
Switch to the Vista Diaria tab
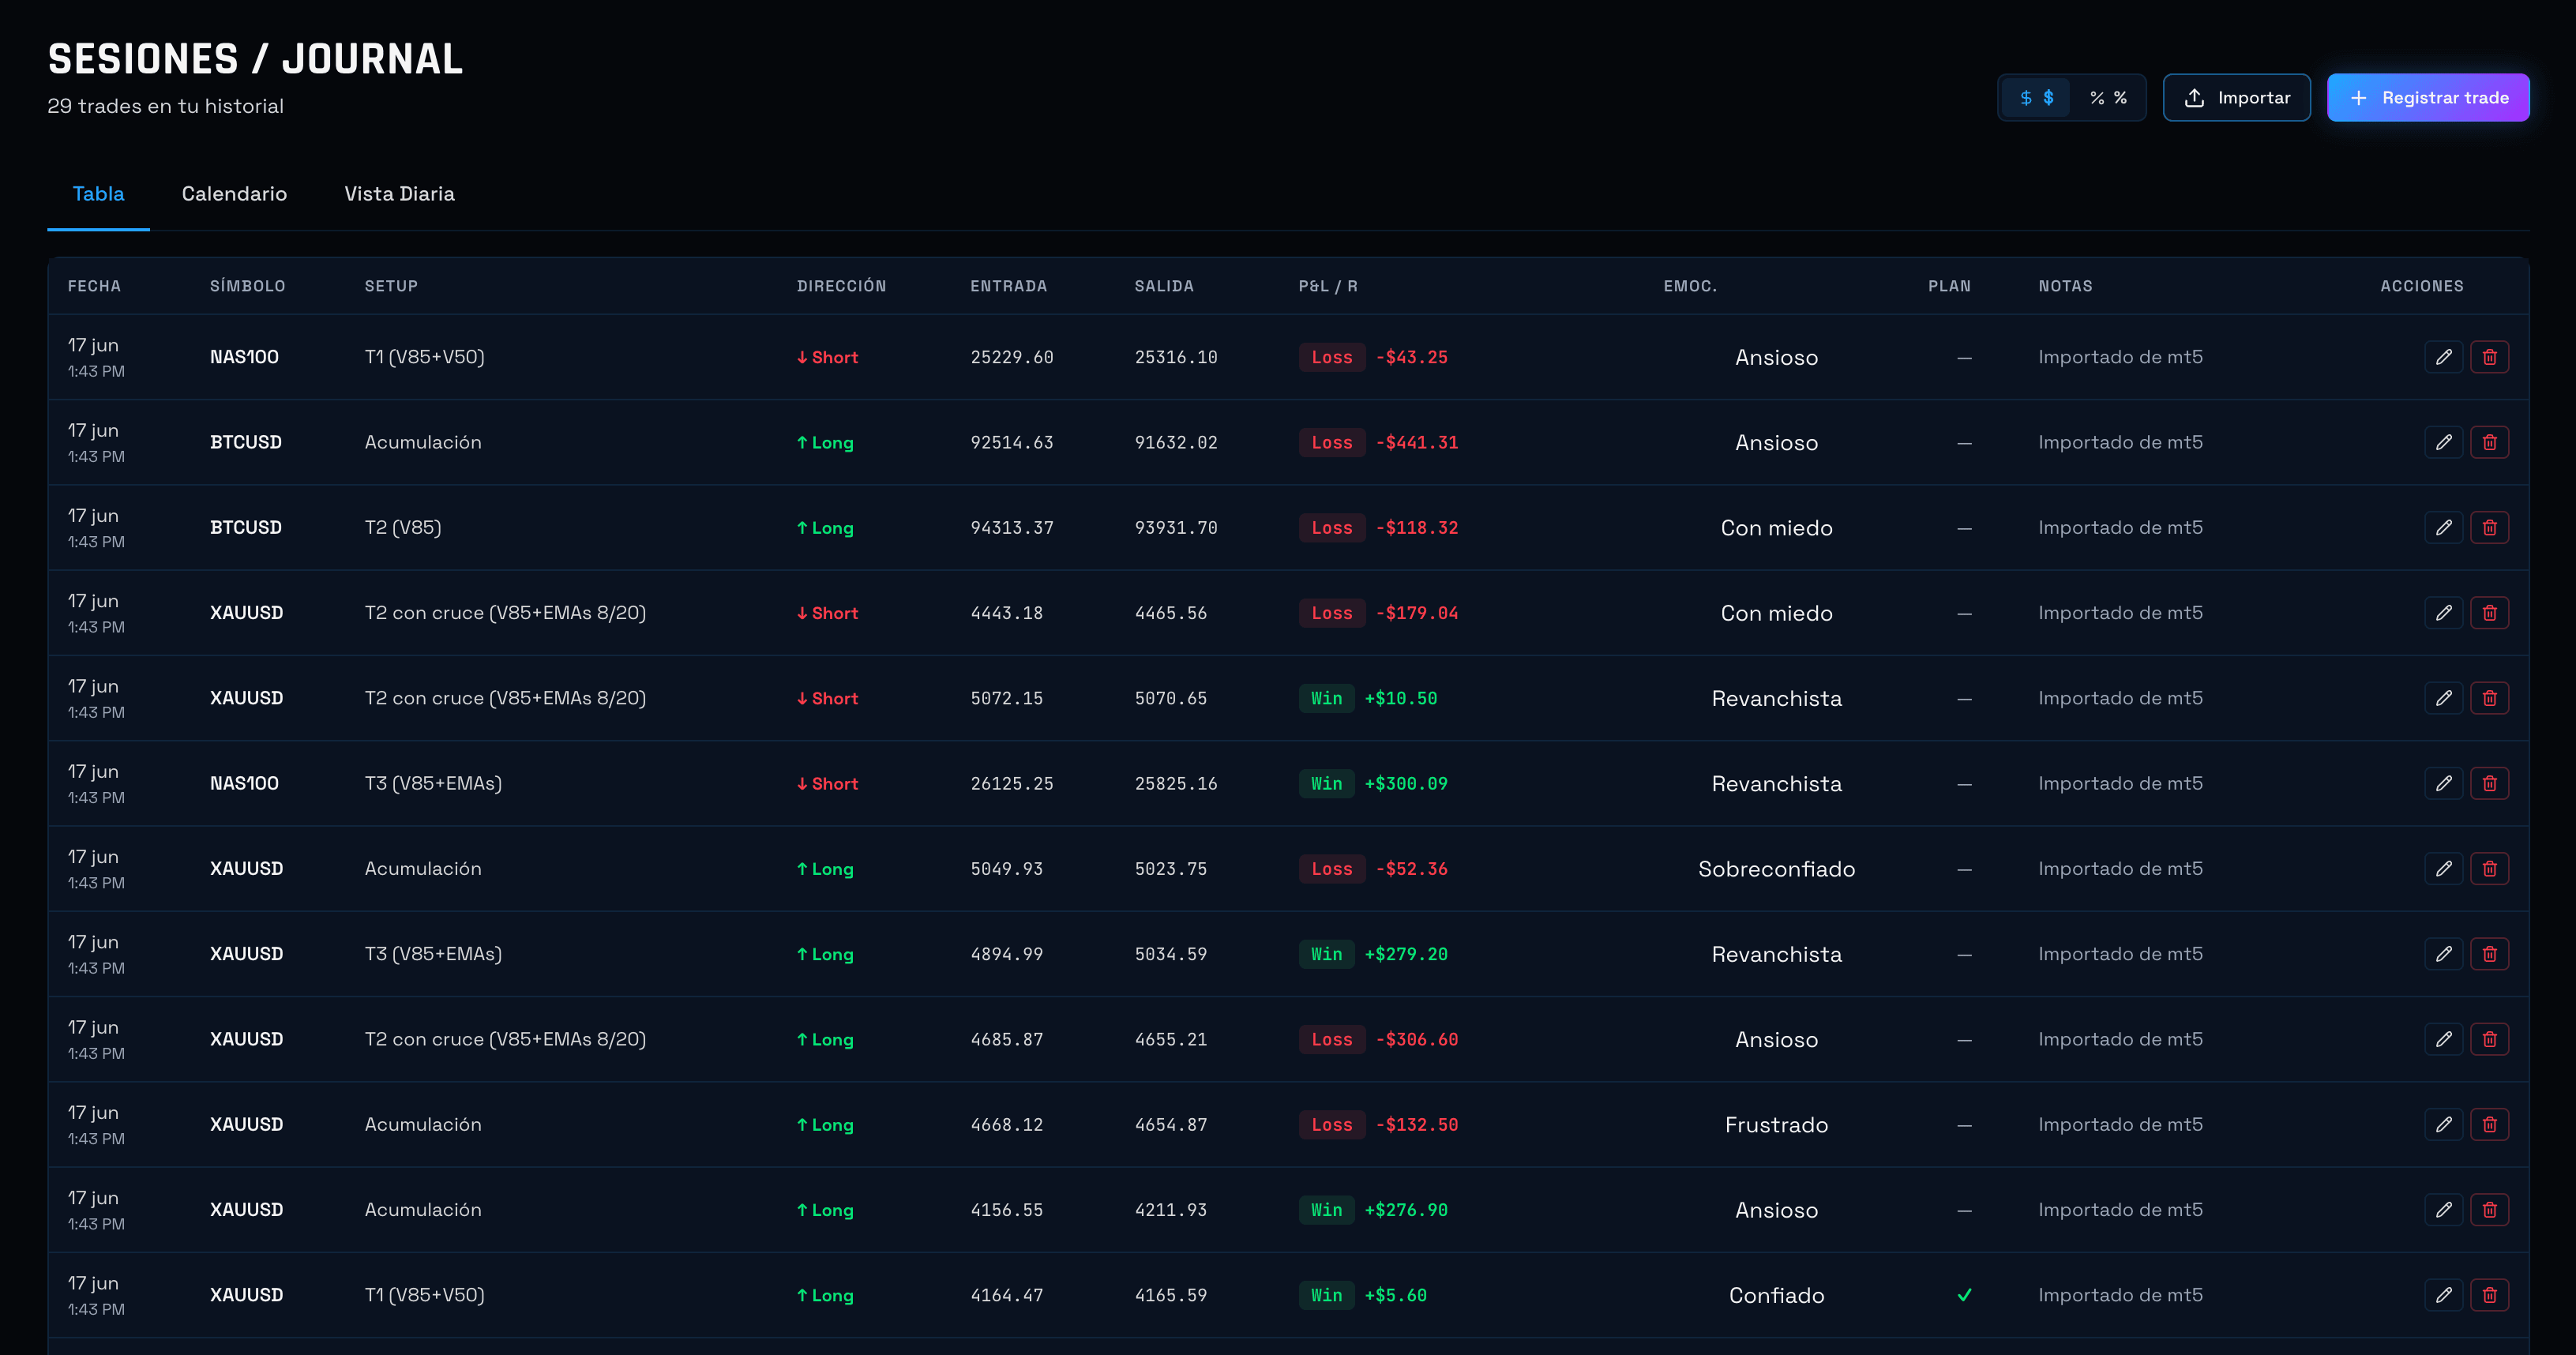[399, 194]
